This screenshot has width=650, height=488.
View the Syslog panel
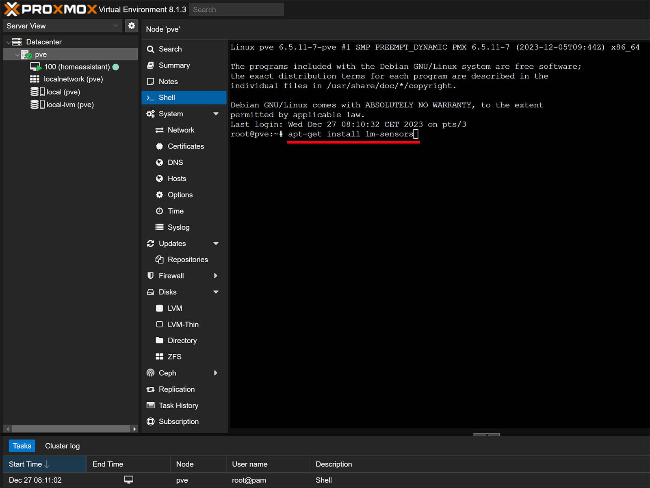(x=179, y=227)
